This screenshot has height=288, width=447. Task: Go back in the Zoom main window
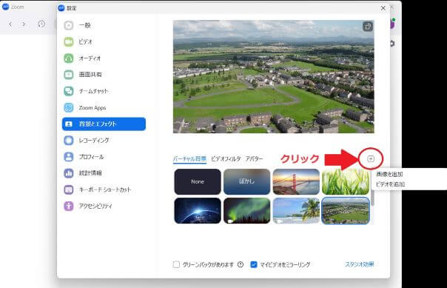10,24
